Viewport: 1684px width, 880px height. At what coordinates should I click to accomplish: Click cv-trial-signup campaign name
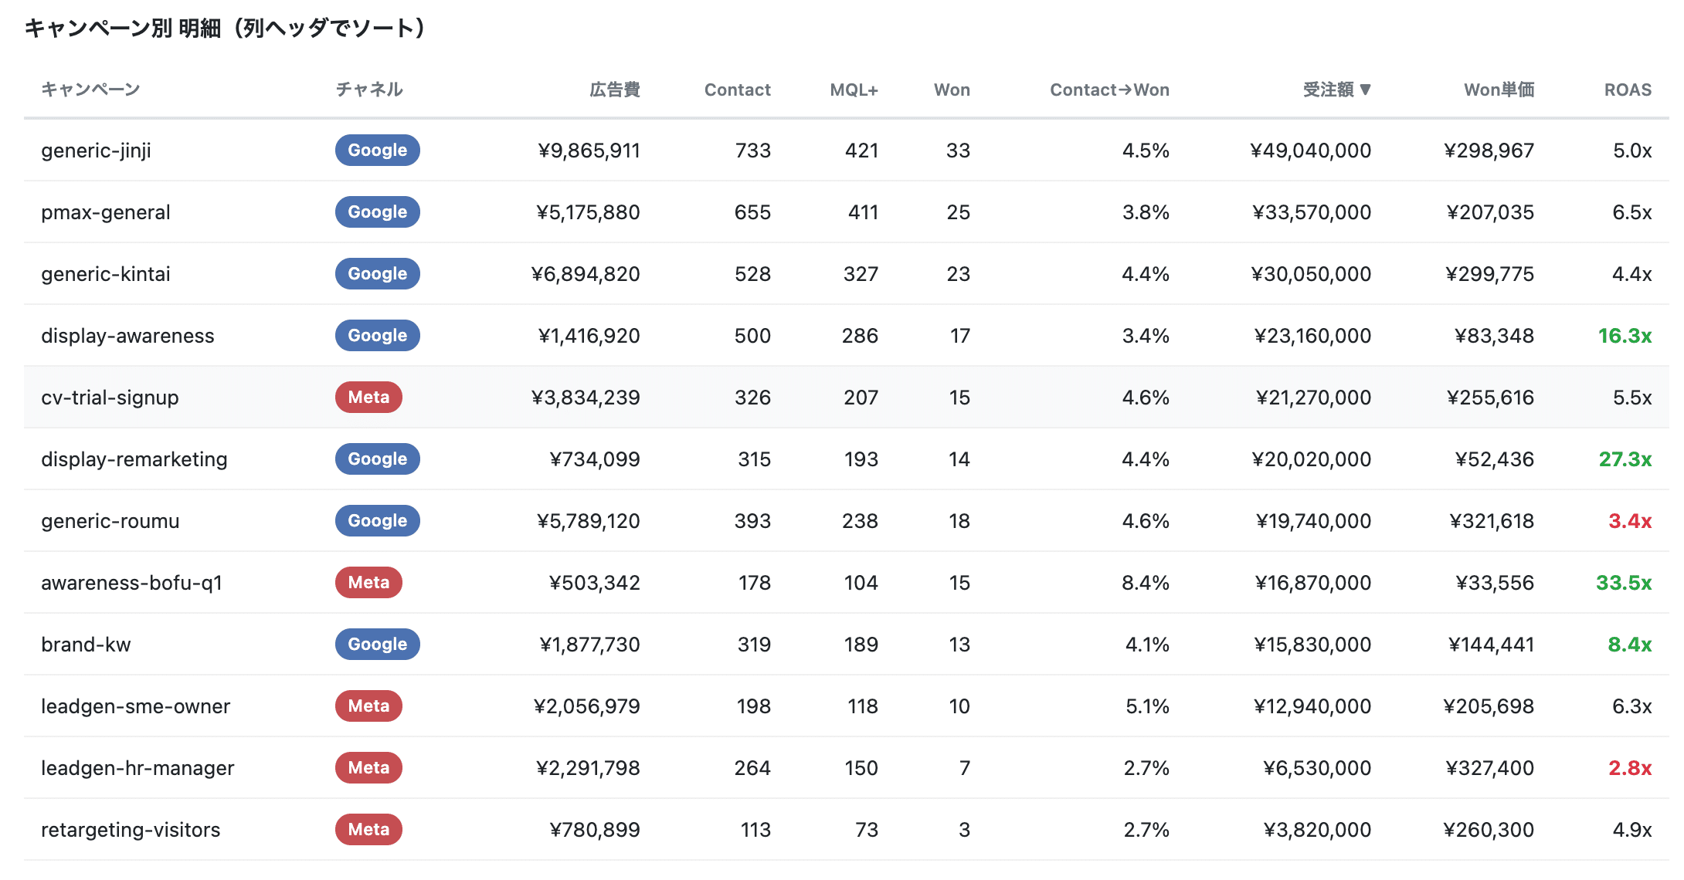tap(110, 398)
